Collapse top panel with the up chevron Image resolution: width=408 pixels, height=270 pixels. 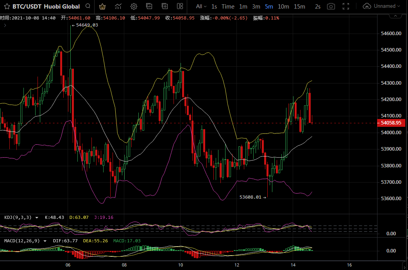coord(395,16)
